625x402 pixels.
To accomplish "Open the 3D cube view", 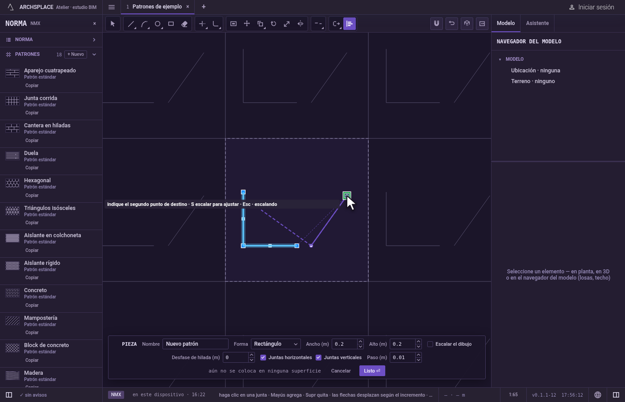I will 467,24.
